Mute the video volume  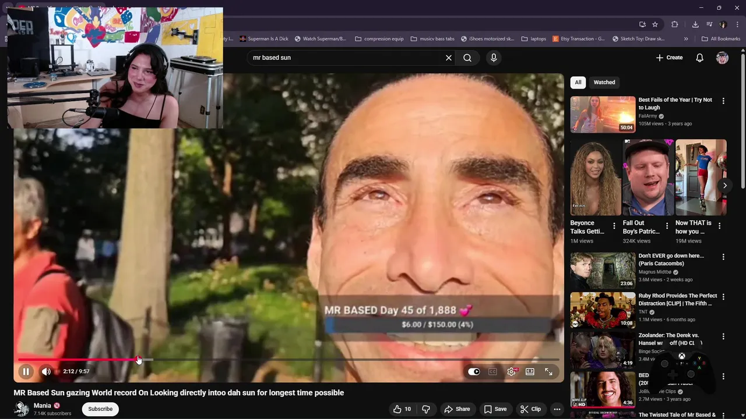(47, 371)
